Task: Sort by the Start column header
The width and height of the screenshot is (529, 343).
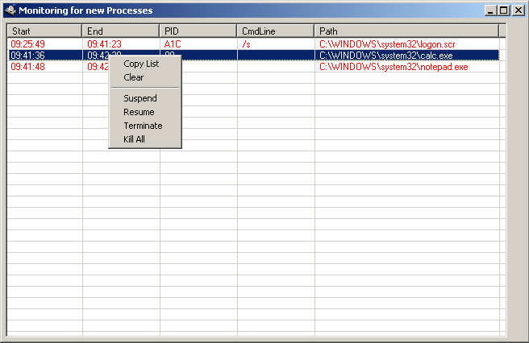Action: (44, 31)
